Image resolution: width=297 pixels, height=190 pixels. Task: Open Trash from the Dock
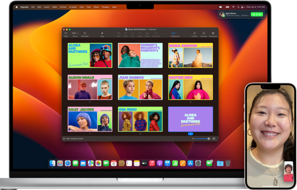228,163
